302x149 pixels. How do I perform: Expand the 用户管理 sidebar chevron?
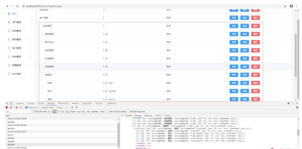pos(31,22)
